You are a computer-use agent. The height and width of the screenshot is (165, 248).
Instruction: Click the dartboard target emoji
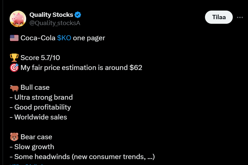pyautogui.click(x=14, y=68)
